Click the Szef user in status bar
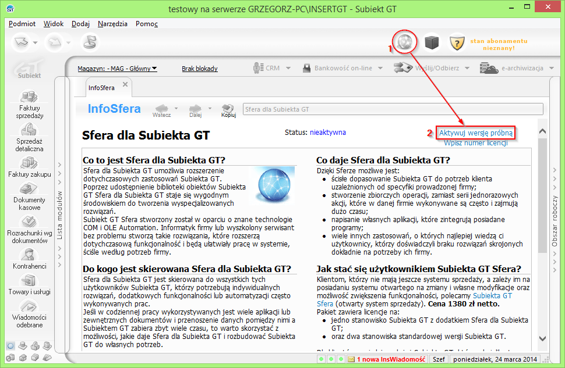This screenshot has width=565, height=368. coord(439,359)
